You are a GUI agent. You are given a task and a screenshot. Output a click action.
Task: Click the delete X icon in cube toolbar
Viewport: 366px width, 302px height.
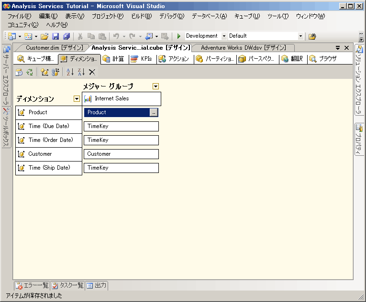tap(92, 72)
